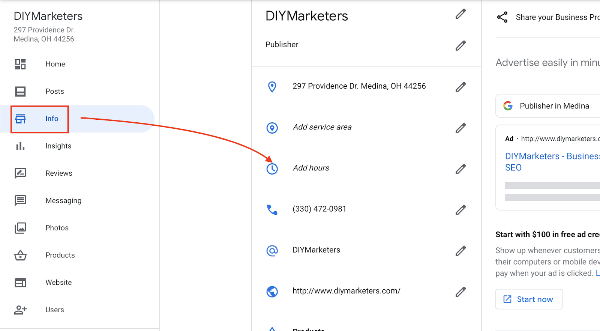This screenshot has height=331, width=600.
Task: Click the service area target icon
Action: (272, 128)
